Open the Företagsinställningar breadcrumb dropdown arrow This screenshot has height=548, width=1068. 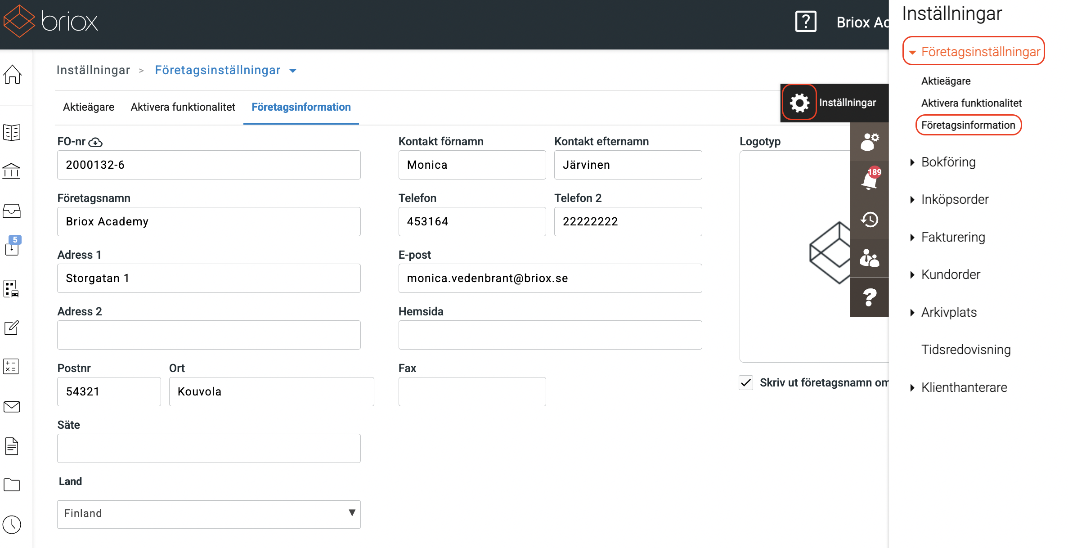coord(293,71)
